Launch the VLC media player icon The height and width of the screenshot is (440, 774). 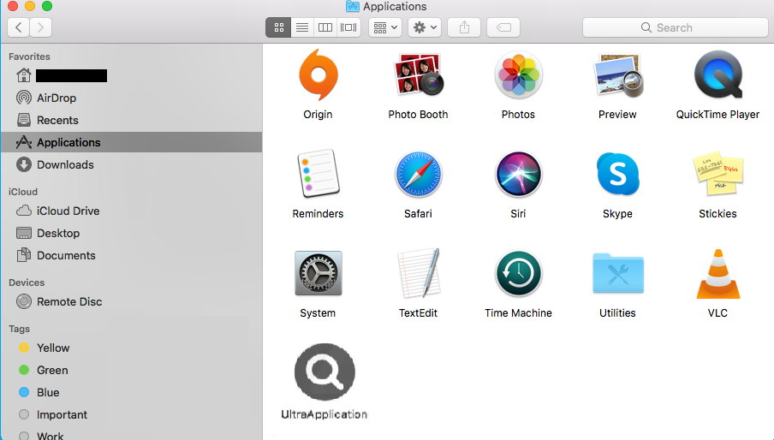pyautogui.click(x=717, y=274)
